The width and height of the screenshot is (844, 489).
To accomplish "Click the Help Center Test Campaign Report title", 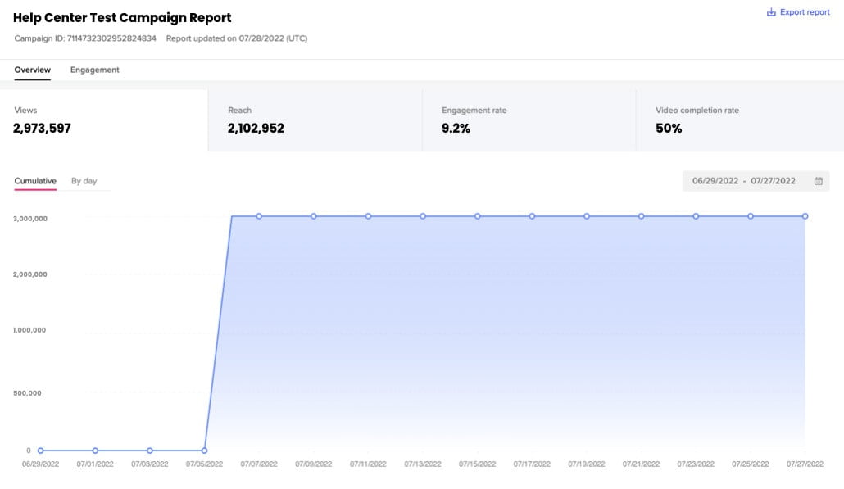I will point(122,17).
